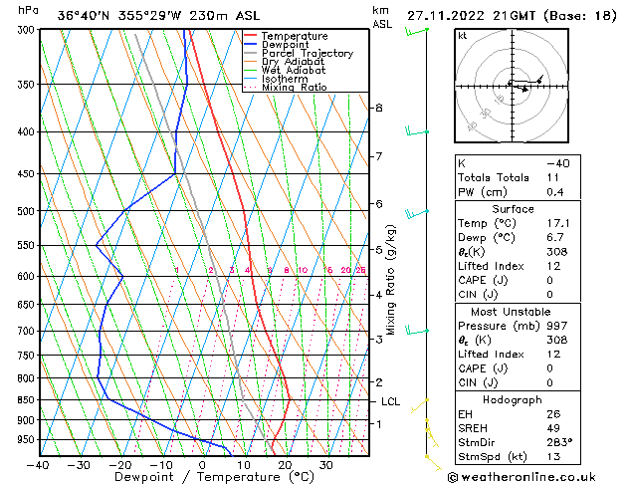Click the Temperature legend entry
The image size is (626, 484).
[295, 36]
